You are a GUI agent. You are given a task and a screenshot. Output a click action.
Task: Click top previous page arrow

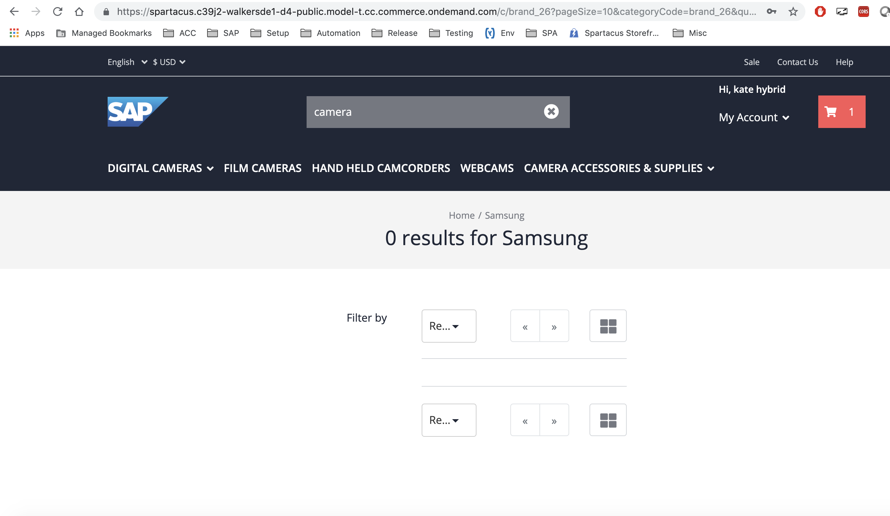525,326
